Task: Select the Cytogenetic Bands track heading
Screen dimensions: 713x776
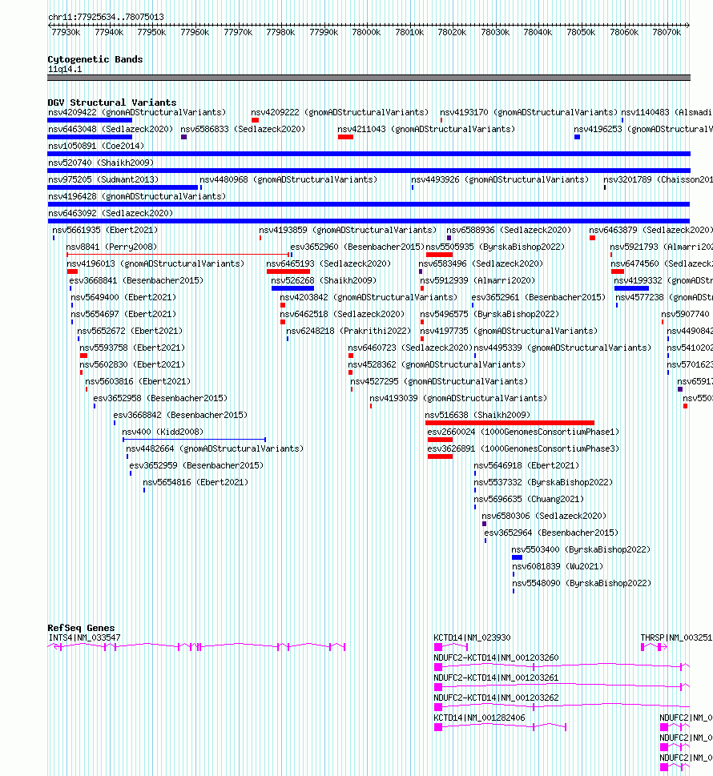Action: [x=95, y=59]
